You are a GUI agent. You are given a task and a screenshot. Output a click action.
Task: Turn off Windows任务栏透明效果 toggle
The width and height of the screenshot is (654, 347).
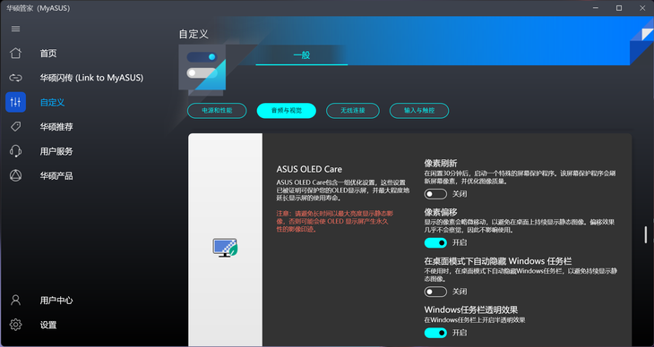435,333
